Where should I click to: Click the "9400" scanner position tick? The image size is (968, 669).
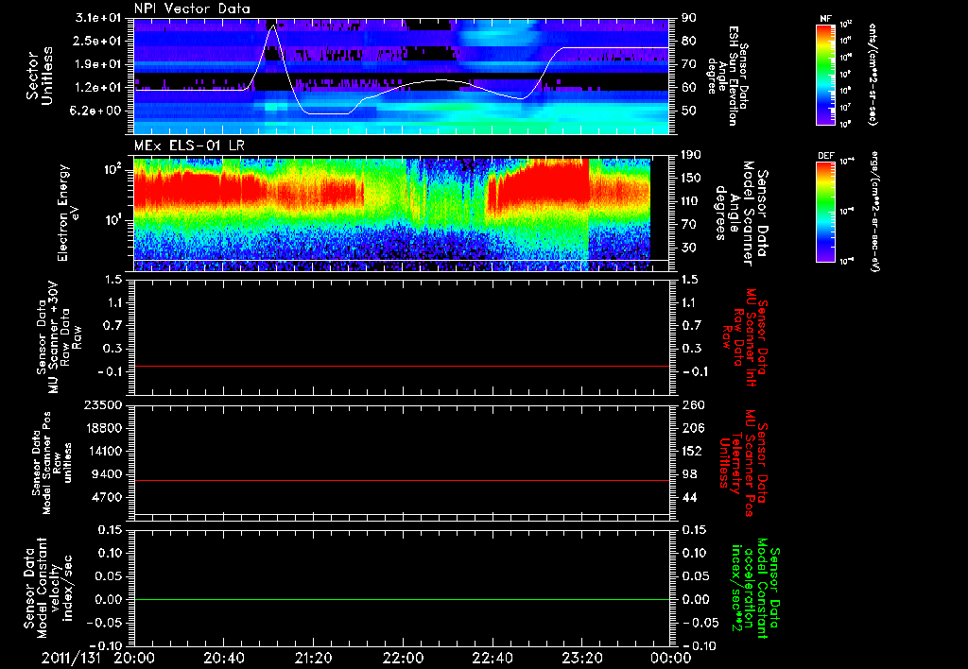(106, 474)
